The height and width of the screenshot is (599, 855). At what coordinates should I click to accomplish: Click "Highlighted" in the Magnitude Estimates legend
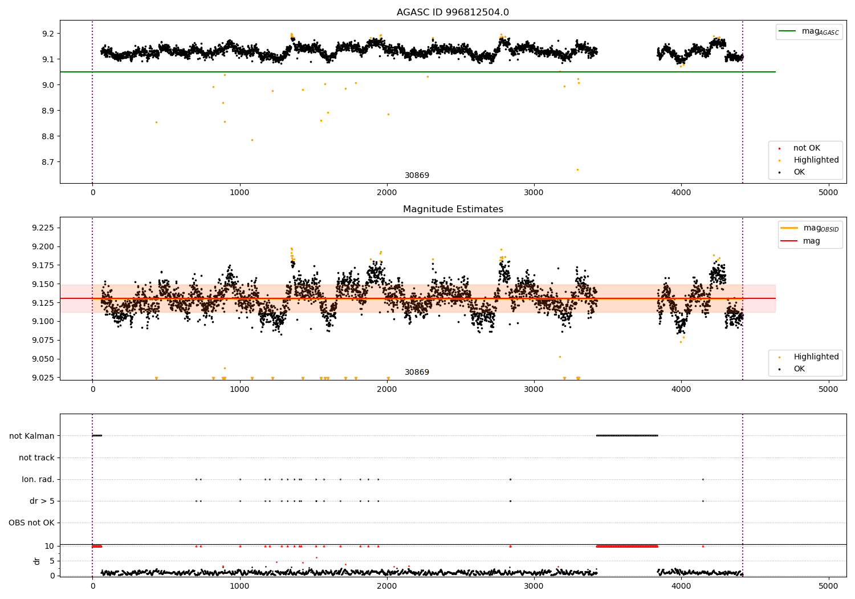816,357
